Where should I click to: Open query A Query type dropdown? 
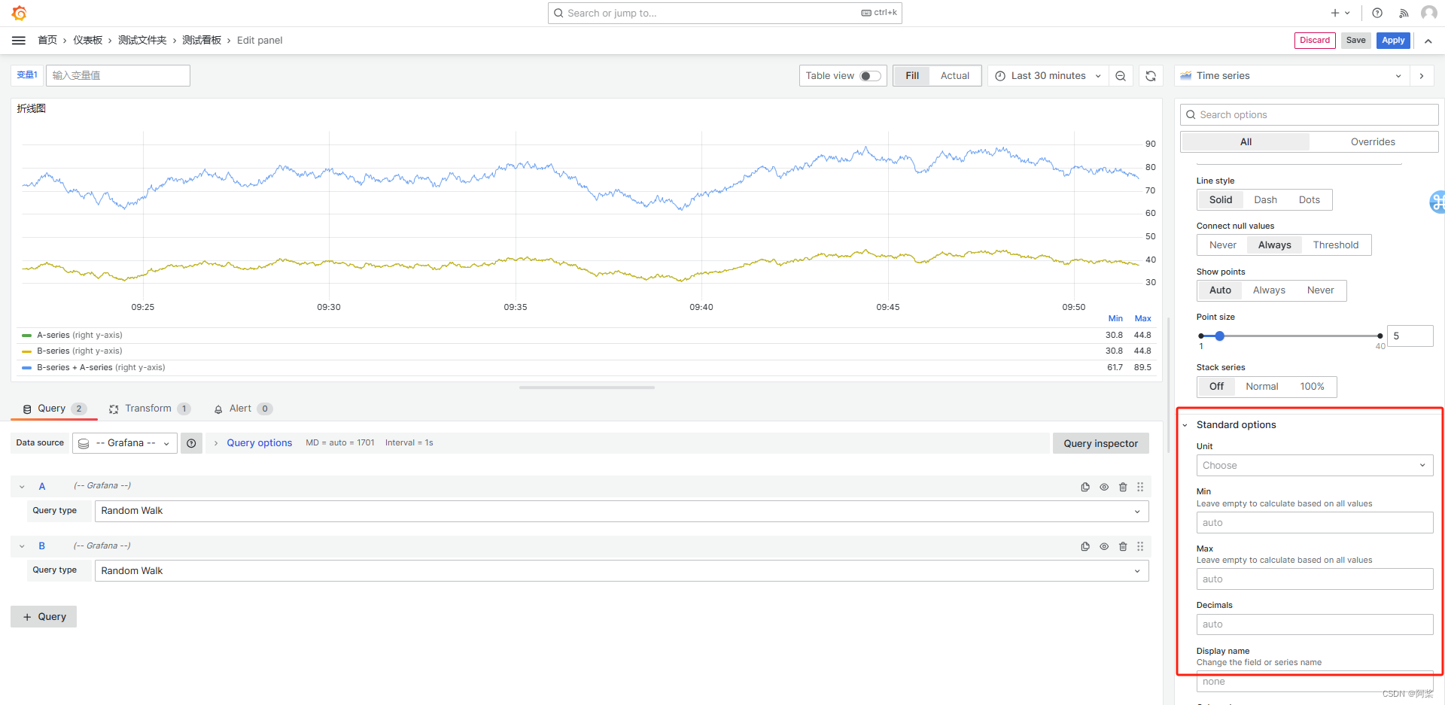[622, 512]
